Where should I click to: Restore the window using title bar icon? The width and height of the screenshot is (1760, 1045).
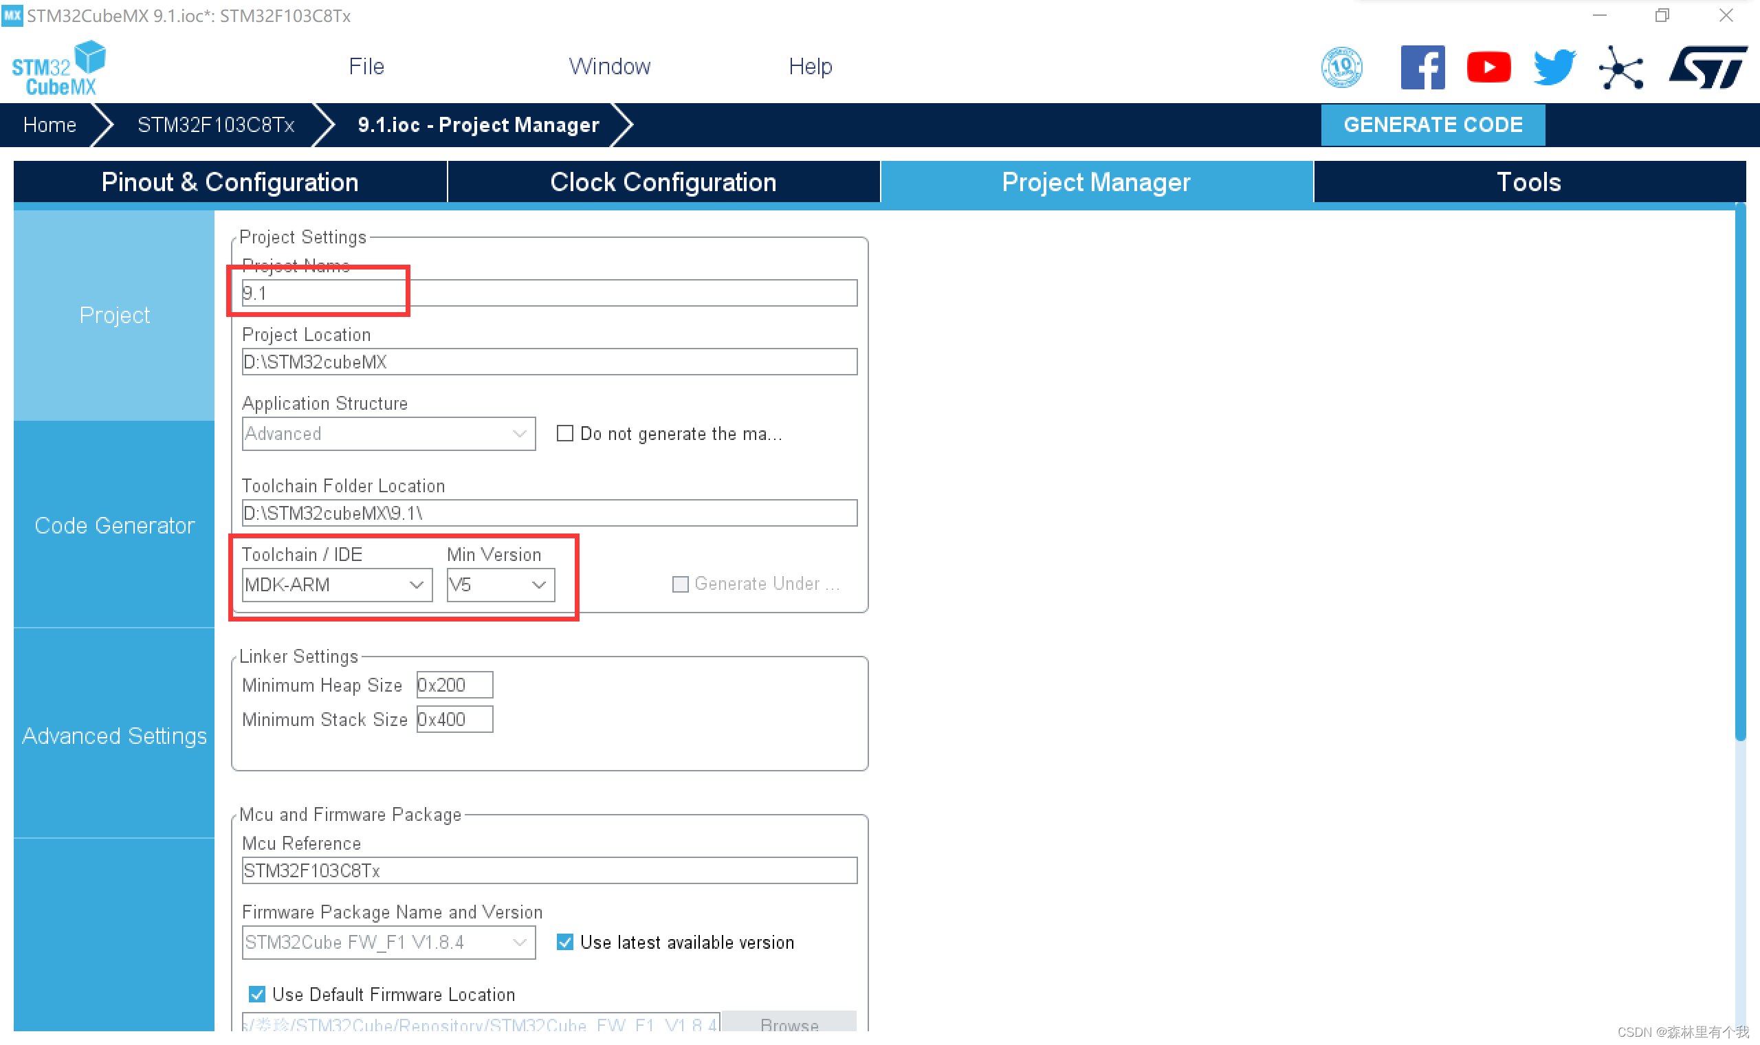(1662, 16)
